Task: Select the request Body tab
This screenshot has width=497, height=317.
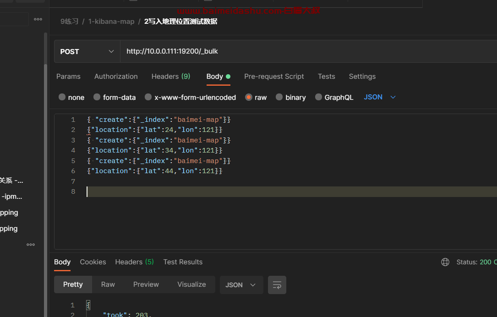Action: point(218,77)
